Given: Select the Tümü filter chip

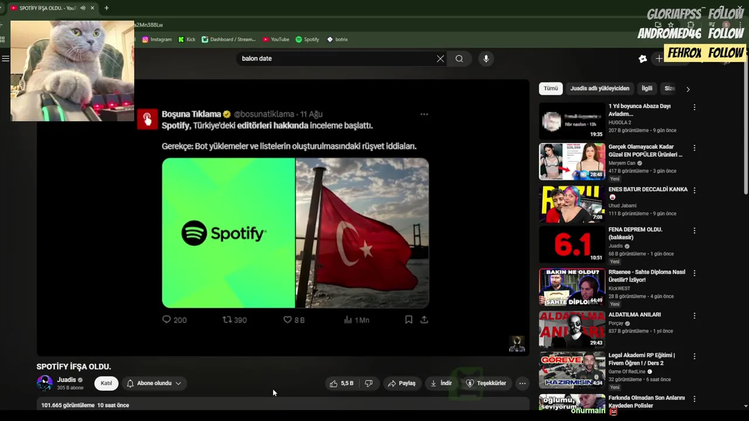Looking at the screenshot, I should coord(551,88).
